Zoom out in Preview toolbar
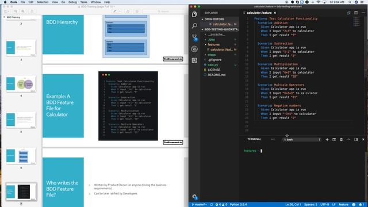 [16, 11]
